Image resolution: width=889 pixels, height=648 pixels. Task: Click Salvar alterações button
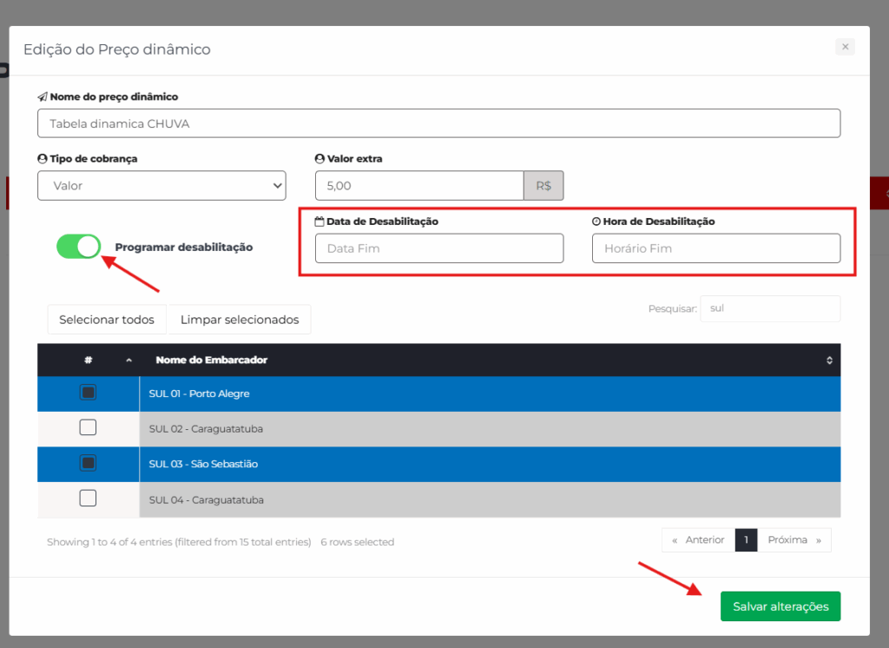coord(780,606)
